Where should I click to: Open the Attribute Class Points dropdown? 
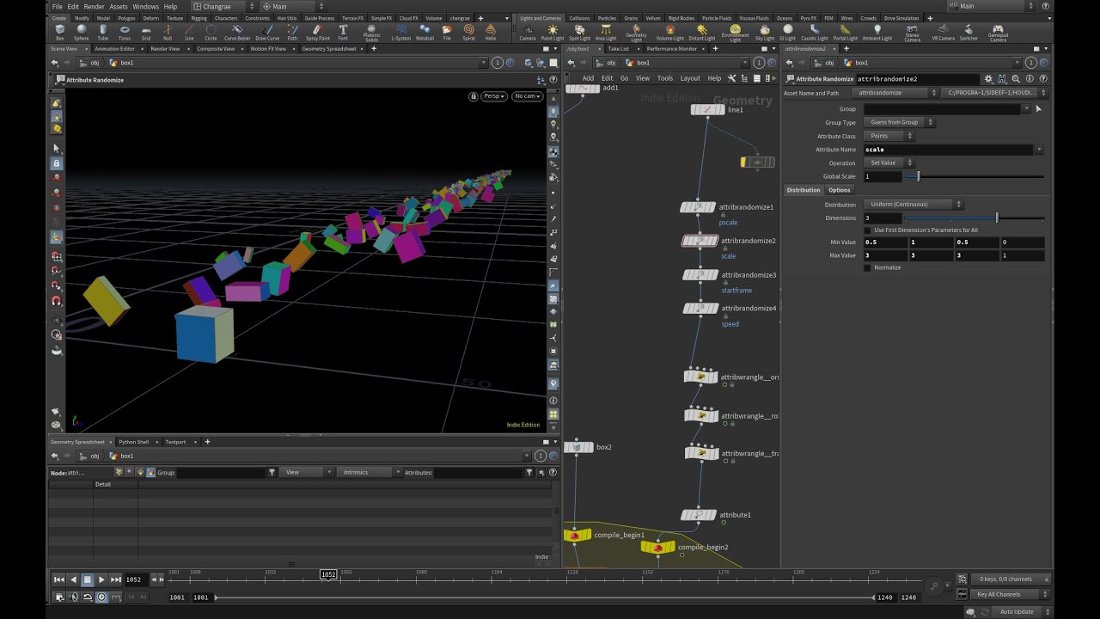[x=889, y=136]
